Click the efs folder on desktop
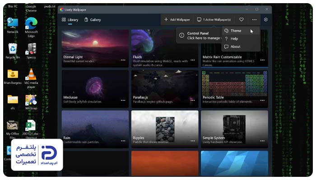This screenshot has height=180, width=316. 13,102
